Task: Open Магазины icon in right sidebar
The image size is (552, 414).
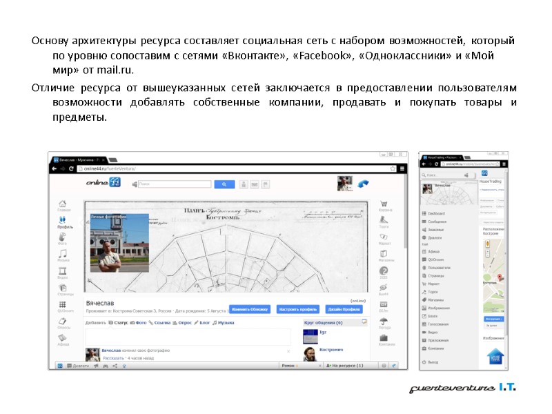Action: (x=384, y=253)
